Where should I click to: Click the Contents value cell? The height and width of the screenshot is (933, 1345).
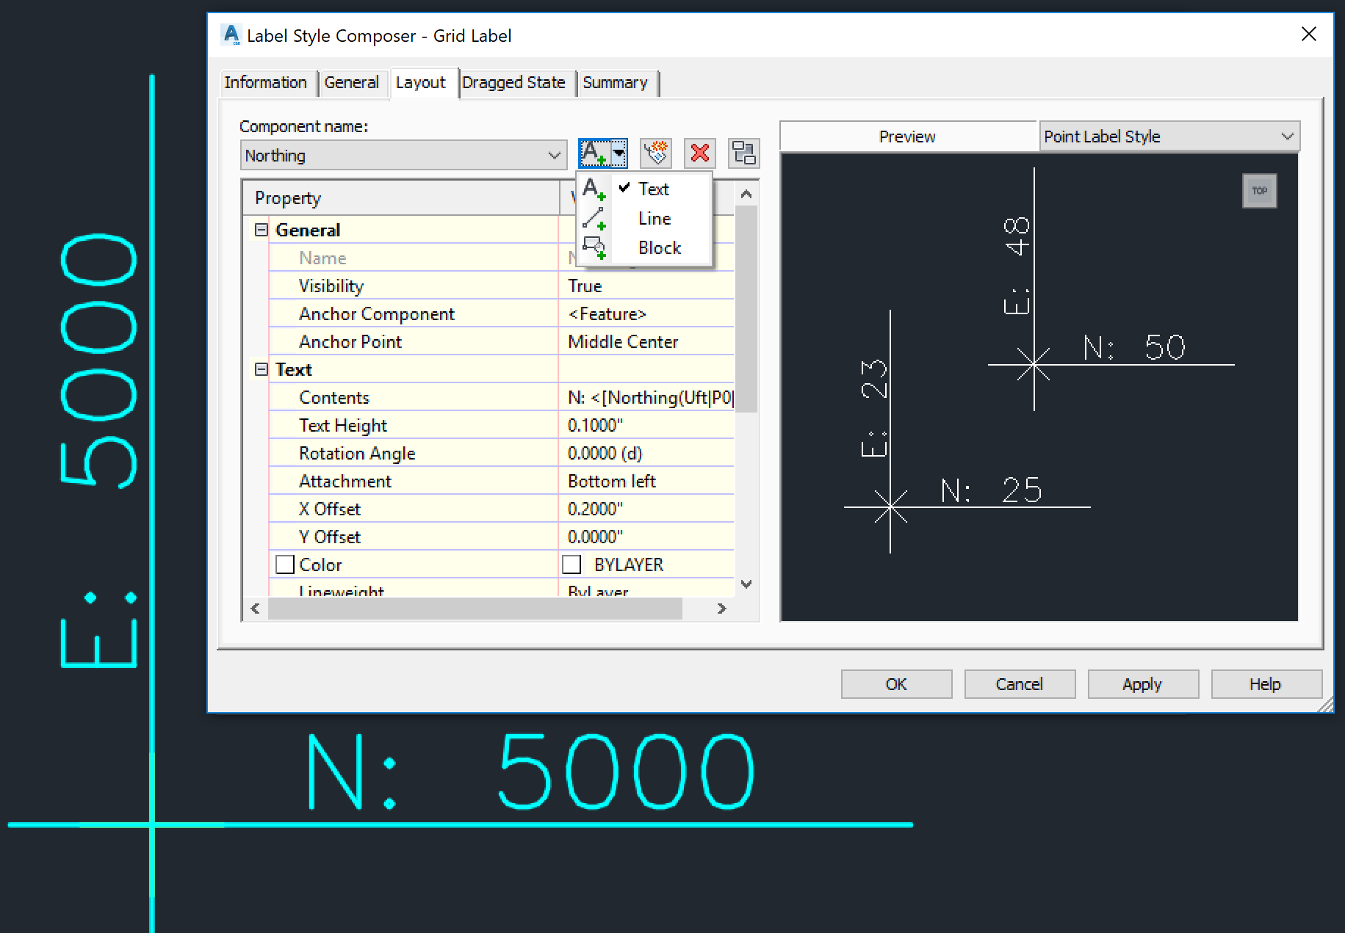pos(647,398)
